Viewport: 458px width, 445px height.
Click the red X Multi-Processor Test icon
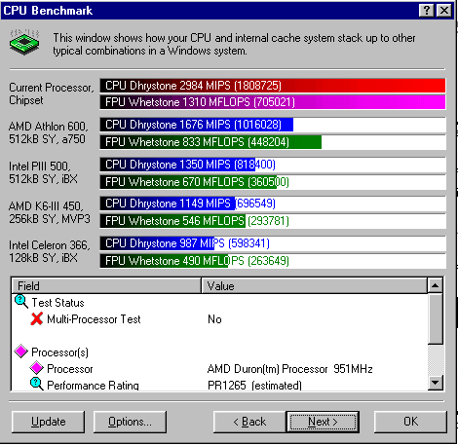point(37,318)
